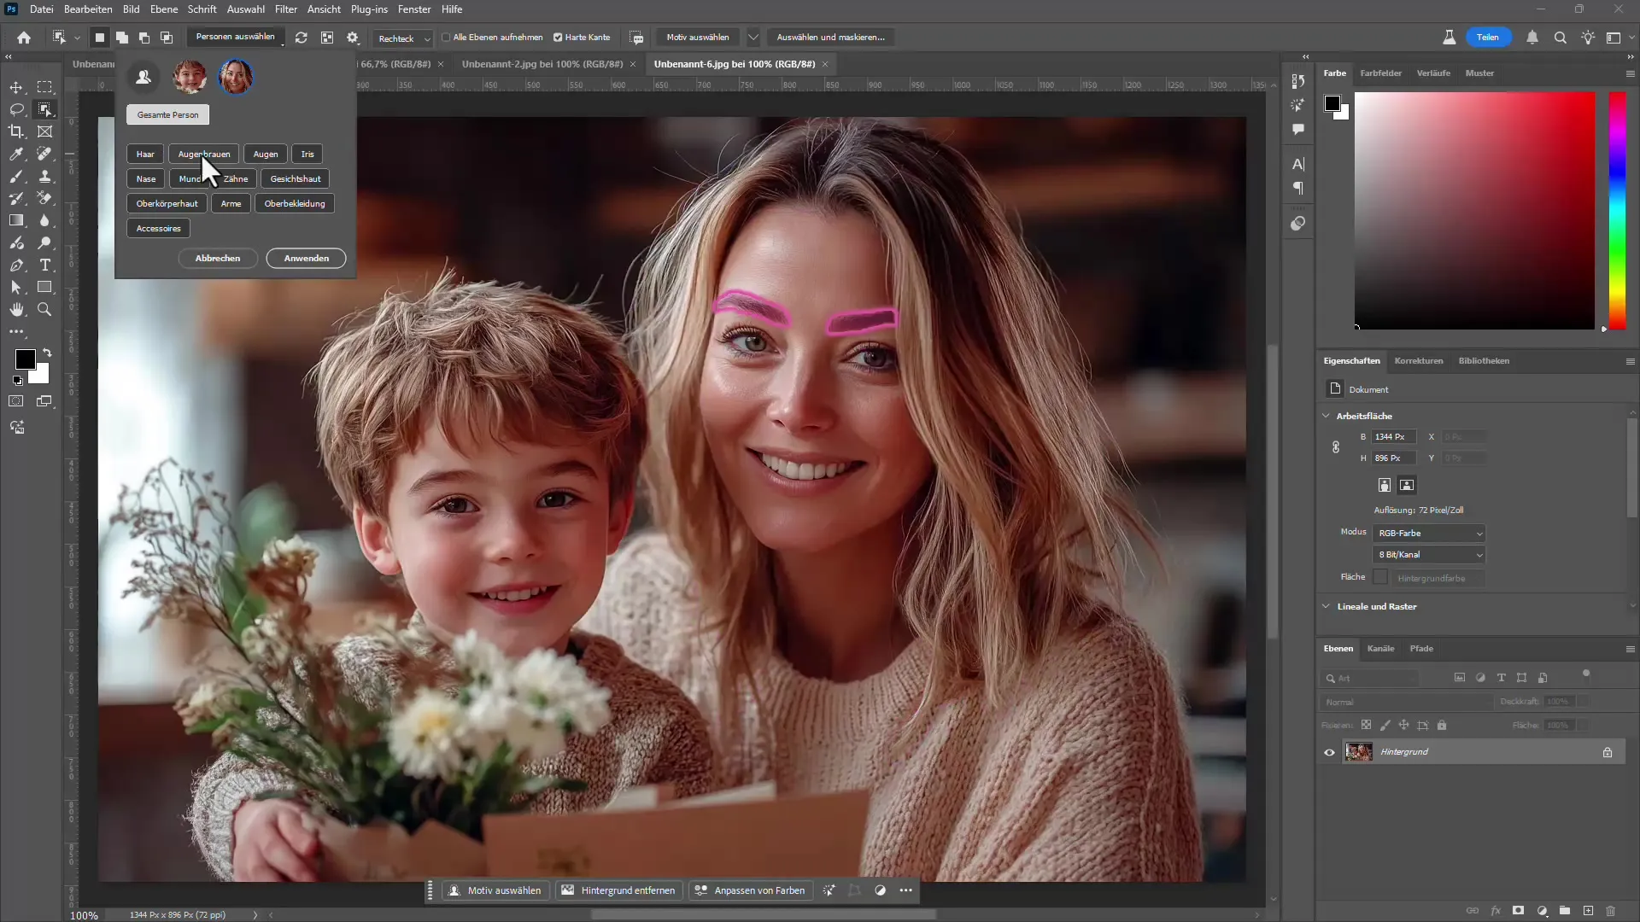Select the Crop tool
Image resolution: width=1640 pixels, height=922 pixels.
coord(16,131)
